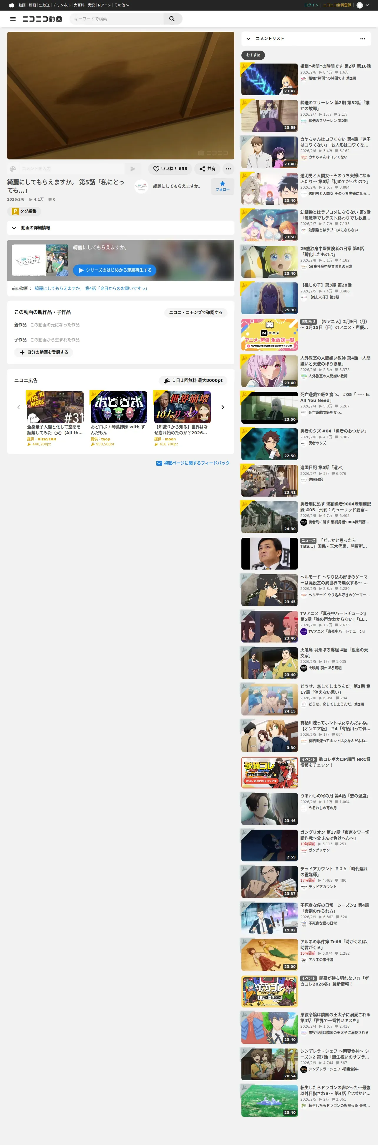The image size is (378, 1145).
Task: Open 歌コレ event banner thumbnail
Action: pos(269,773)
